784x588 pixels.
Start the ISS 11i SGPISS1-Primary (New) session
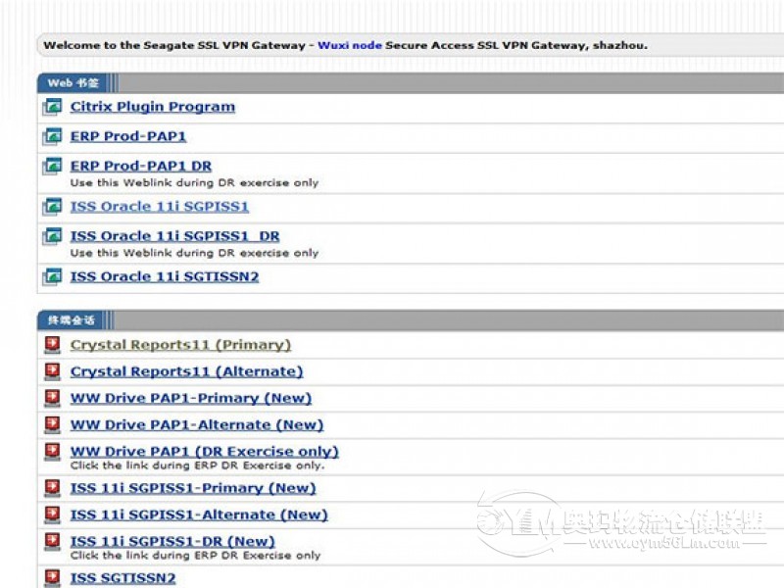point(193,487)
